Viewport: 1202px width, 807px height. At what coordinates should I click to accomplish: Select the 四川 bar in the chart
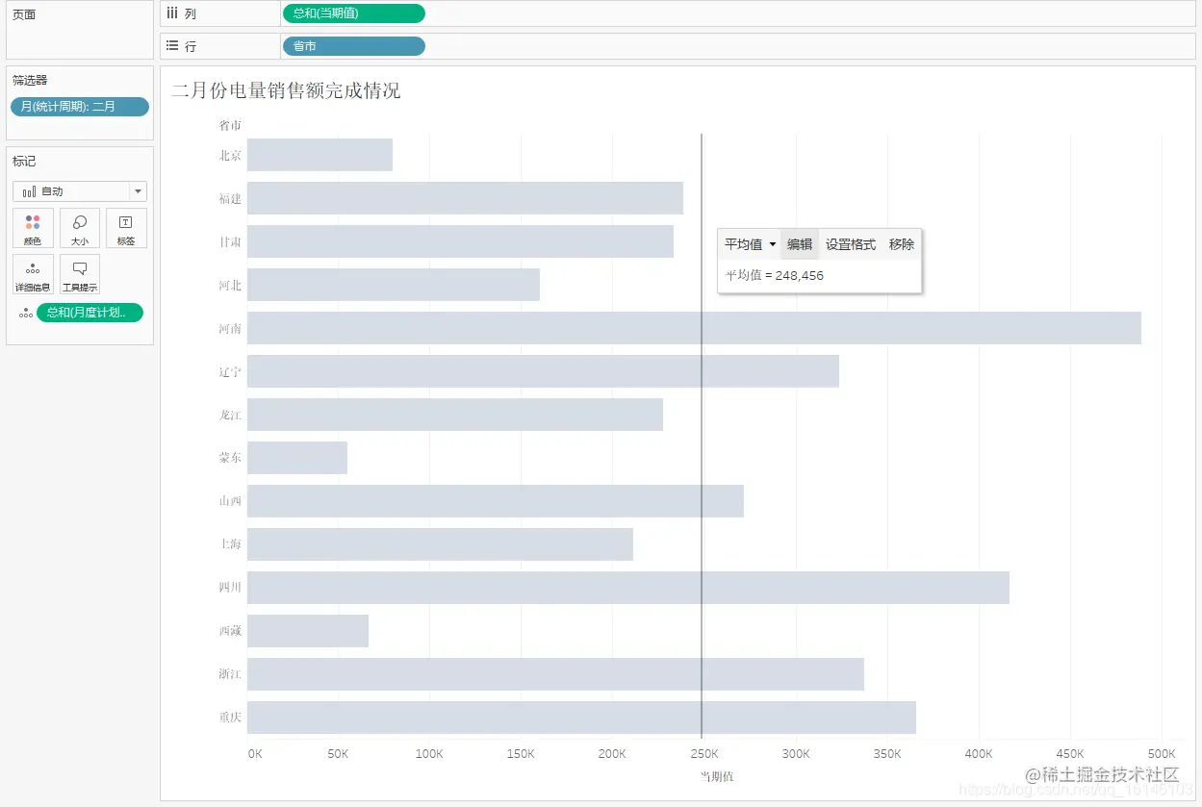(x=628, y=588)
